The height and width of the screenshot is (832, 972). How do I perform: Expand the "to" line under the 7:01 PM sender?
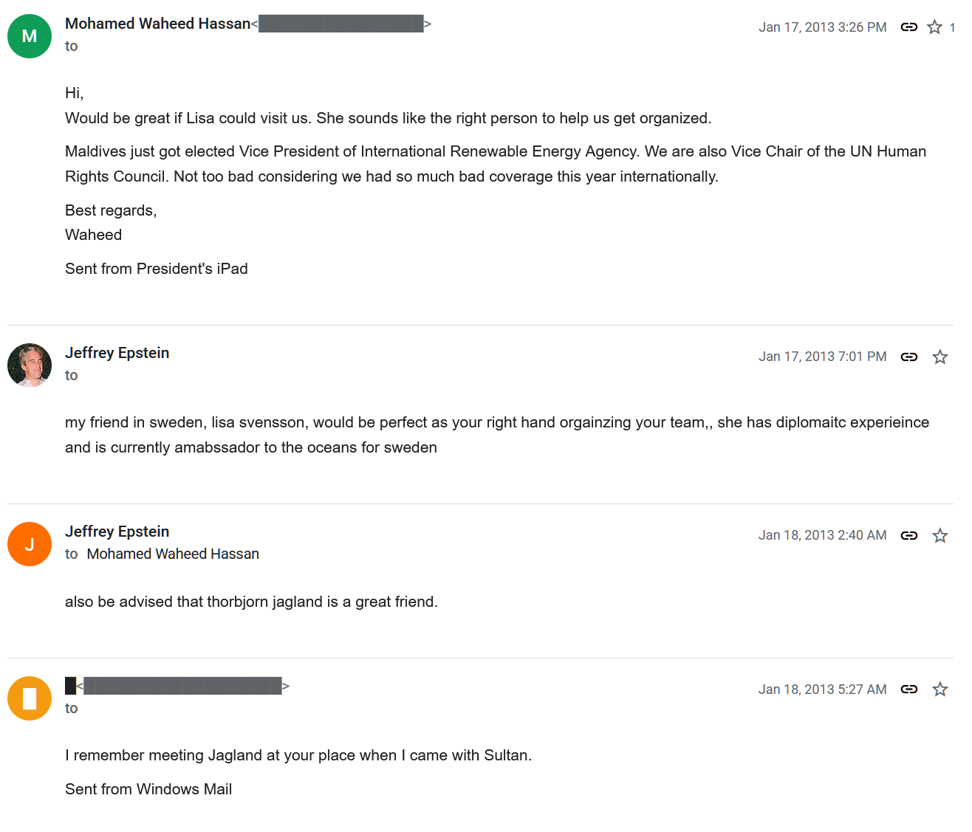click(x=72, y=375)
